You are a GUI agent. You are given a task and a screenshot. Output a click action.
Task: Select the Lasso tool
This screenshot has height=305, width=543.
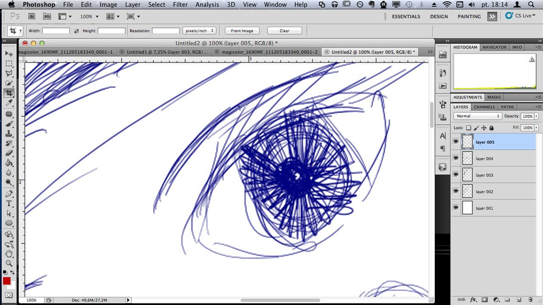[9, 73]
